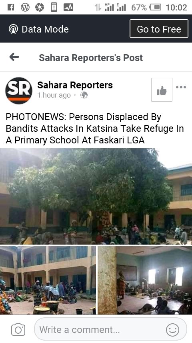Tap the PHOTONEWS post caption text
192x343 pixels.
(95, 129)
